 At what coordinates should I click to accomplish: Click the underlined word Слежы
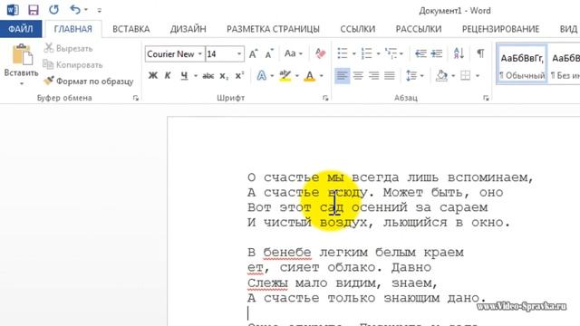click(267, 283)
